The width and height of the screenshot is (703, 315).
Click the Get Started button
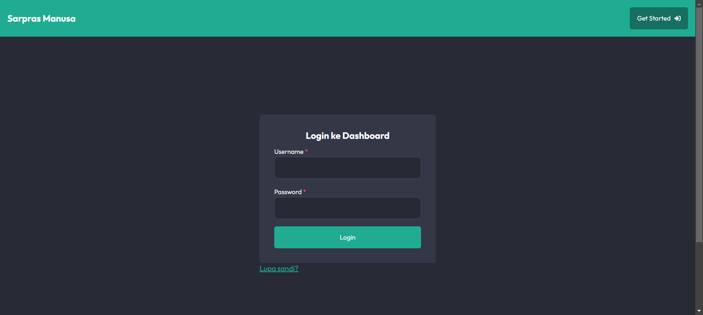659,18
